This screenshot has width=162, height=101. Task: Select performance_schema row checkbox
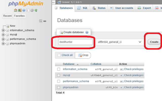point(58,81)
